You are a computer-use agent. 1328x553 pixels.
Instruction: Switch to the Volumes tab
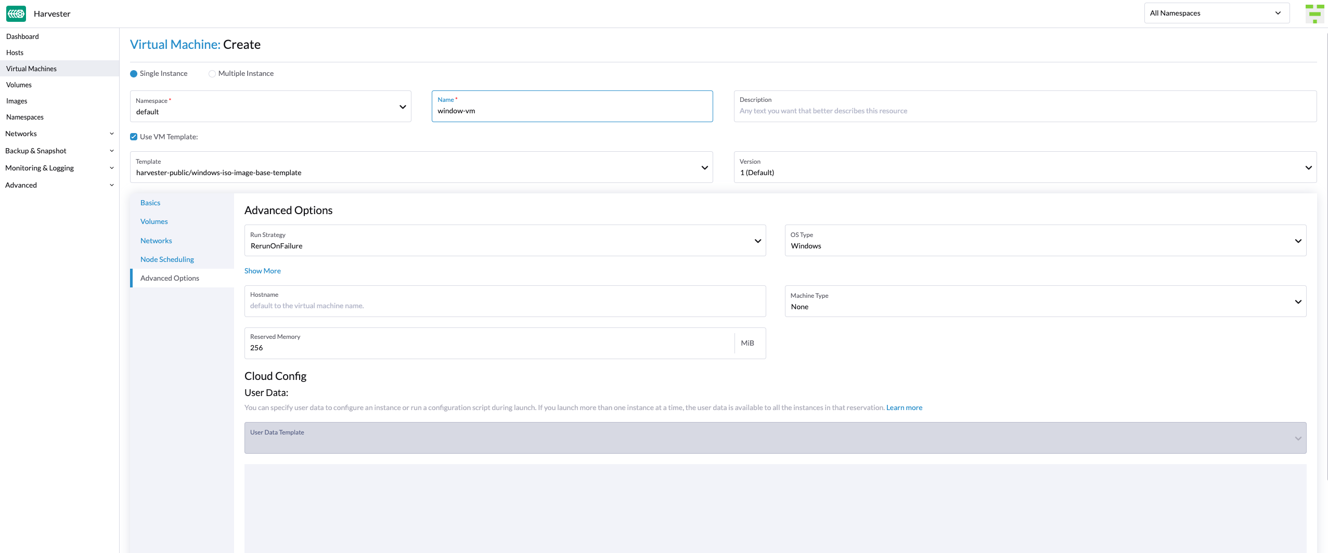point(154,221)
